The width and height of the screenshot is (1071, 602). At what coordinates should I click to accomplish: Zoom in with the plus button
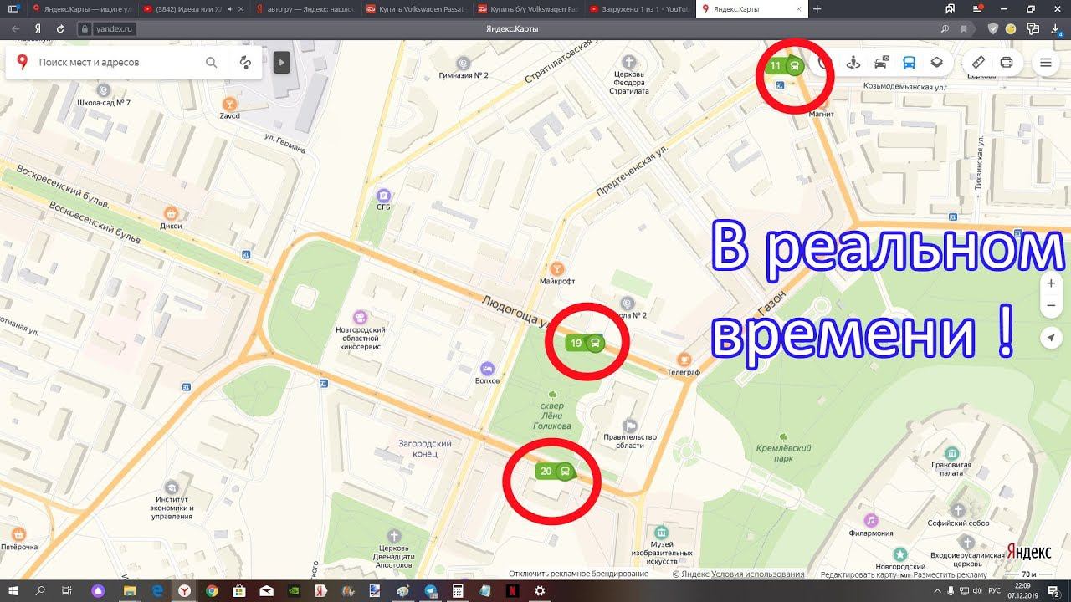(x=1051, y=283)
